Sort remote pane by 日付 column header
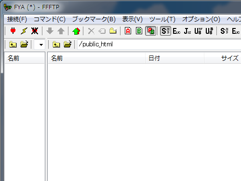 click(x=174, y=58)
